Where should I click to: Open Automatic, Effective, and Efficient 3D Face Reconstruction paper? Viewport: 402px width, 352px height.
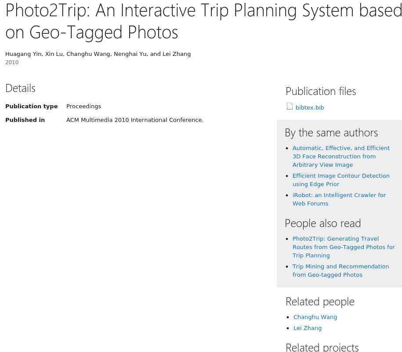point(341,156)
